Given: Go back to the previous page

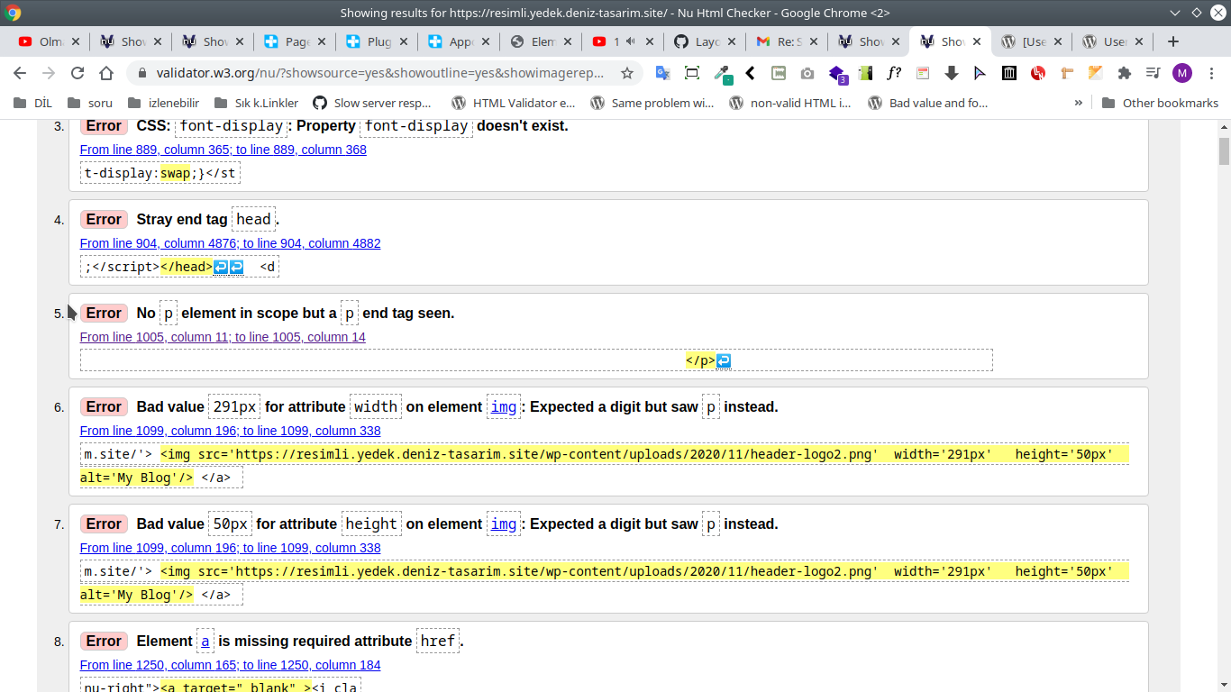Looking at the screenshot, I should click(x=21, y=73).
